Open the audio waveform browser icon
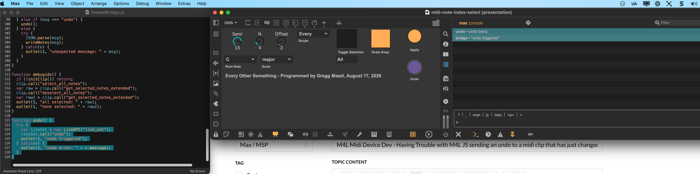Screen dimensions: 700x174 click(x=216, y=63)
